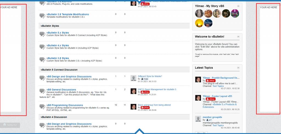Click the speech bubble icon for vB5 General Discussions

click(42, 91)
